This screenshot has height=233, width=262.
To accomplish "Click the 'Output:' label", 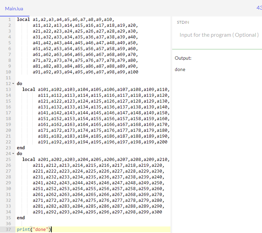I will 183,58.
